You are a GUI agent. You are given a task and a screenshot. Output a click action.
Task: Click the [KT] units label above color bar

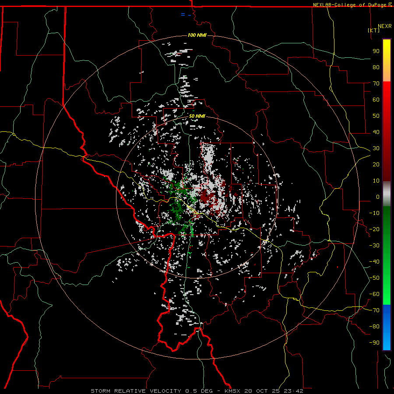pyautogui.click(x=374, y=30)
